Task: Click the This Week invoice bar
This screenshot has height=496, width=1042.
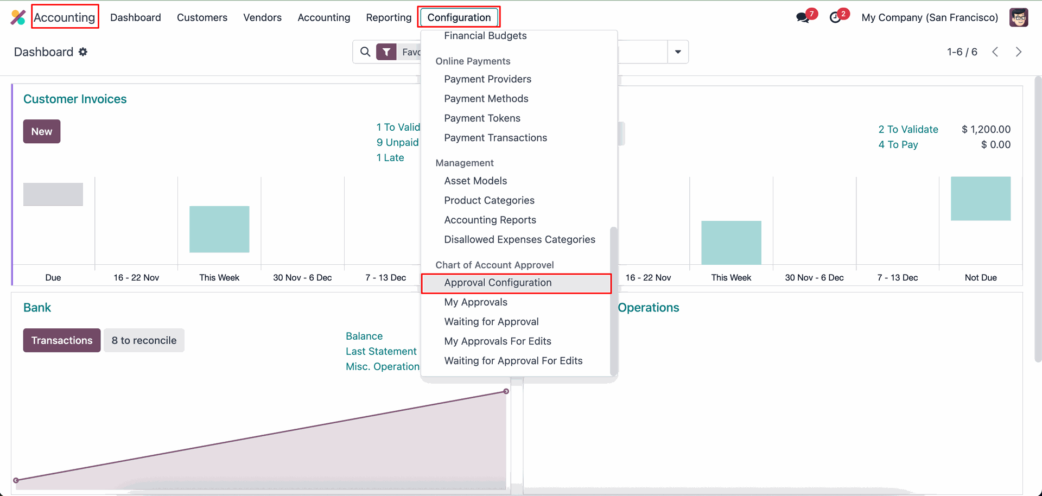Action: pos(219,229)
